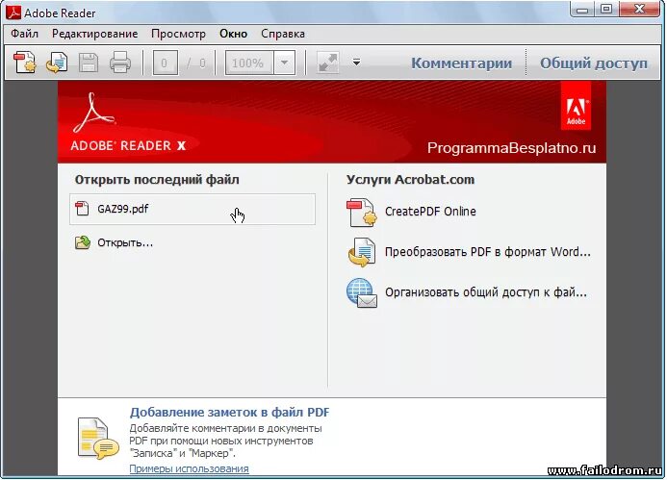The width and height of the screenshot is (667, 480).
Task: Click the PDF icon next to GAZ99.pdf
Action: (82, 209)
